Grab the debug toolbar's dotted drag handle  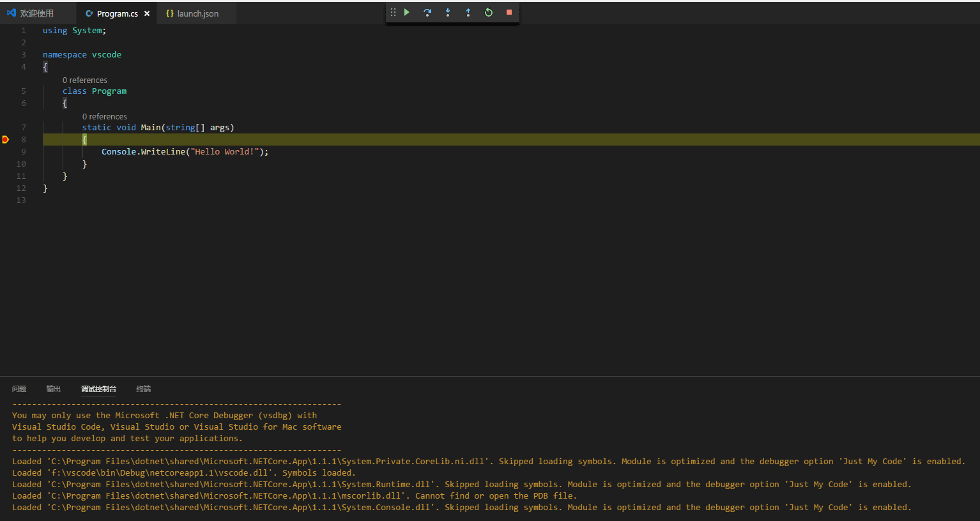(393, 13)
